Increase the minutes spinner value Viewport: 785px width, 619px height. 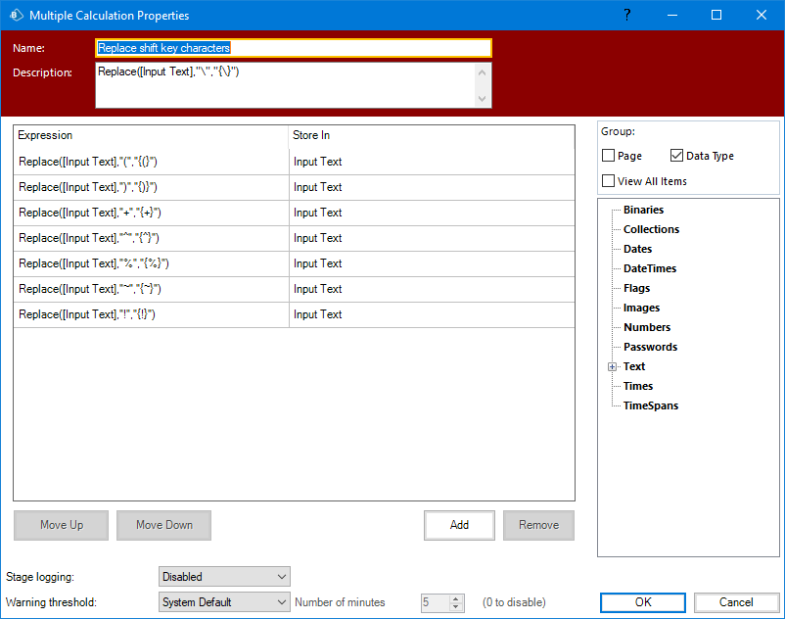pos(456,598)
